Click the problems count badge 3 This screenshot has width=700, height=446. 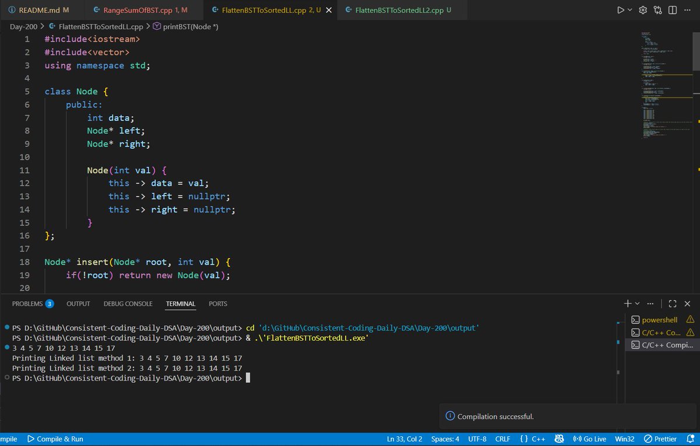50,304
